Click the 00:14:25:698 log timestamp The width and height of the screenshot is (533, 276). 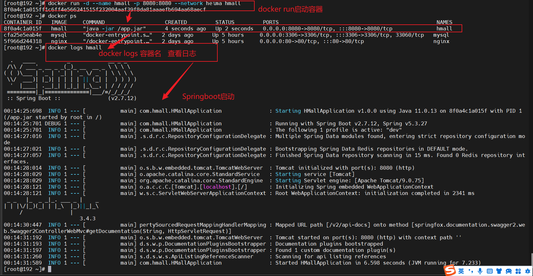coord(23,111)
